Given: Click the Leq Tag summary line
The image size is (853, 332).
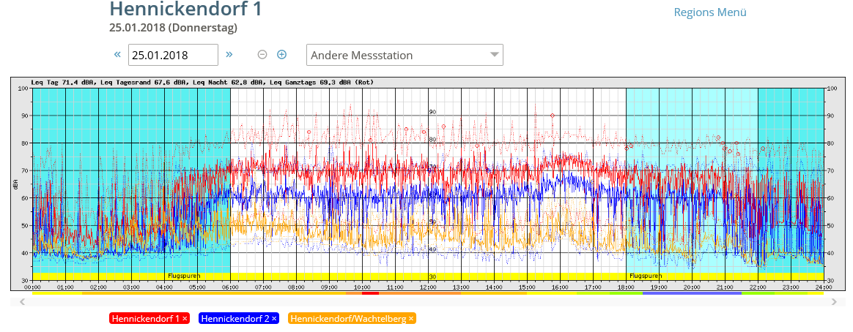Looking at the screenshot, I should [x=203, y=83].
